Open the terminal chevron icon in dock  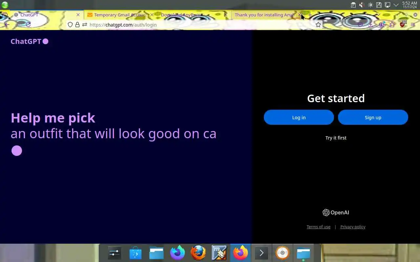262,253
